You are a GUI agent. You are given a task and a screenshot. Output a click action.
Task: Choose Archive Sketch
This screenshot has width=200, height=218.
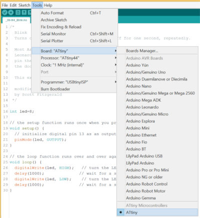[74, 20]
